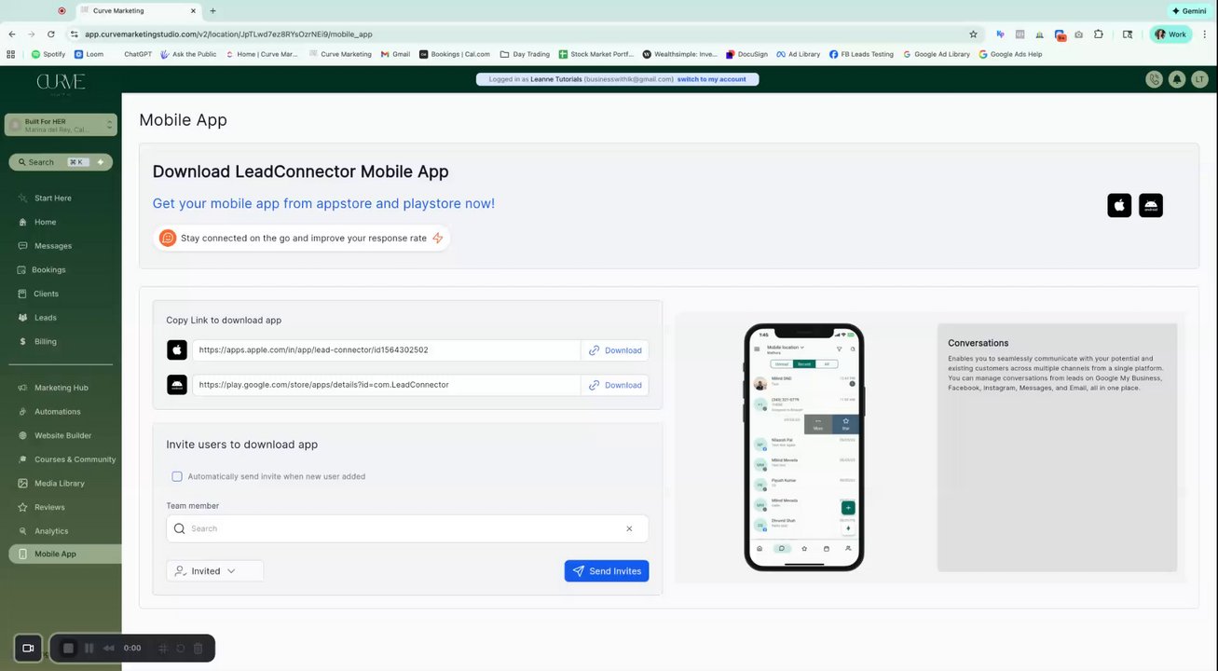Click the orange chat bubble icon in banner
The width and height of the screenshot is (1218, 671).
168,238
